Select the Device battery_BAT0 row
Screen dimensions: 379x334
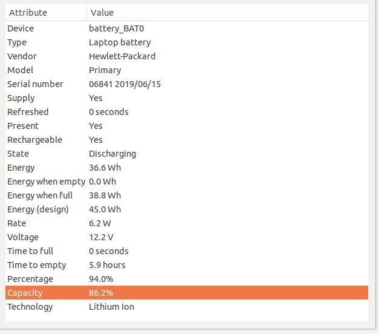(x=187, y=28)
